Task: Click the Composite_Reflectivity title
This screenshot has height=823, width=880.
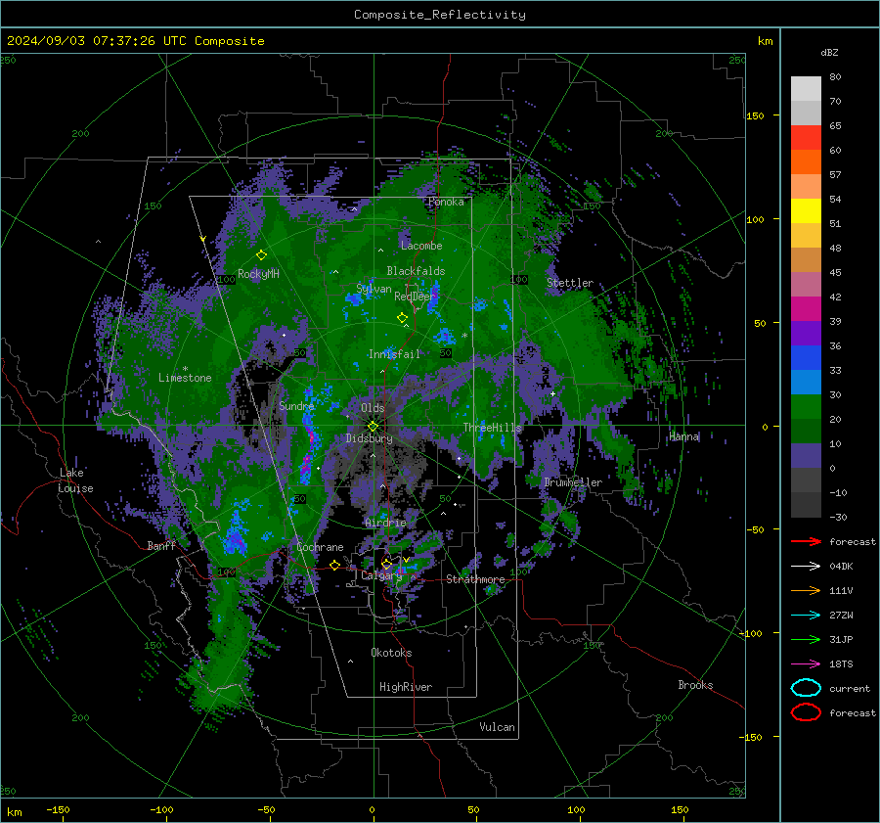Action: point(440,15)
